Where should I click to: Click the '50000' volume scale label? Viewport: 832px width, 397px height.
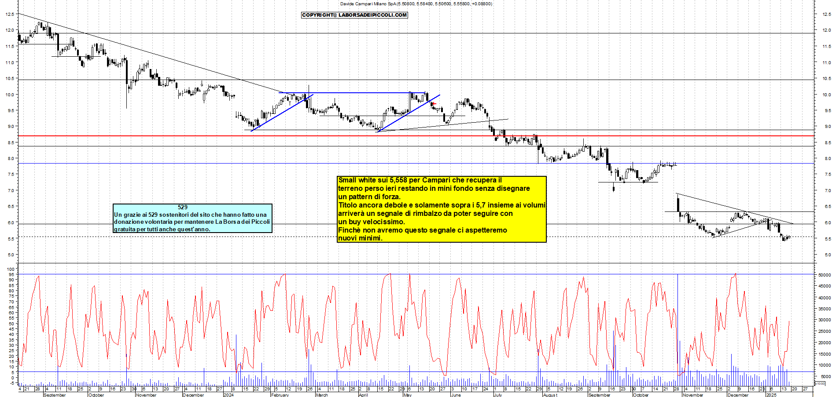pos(825,275)
